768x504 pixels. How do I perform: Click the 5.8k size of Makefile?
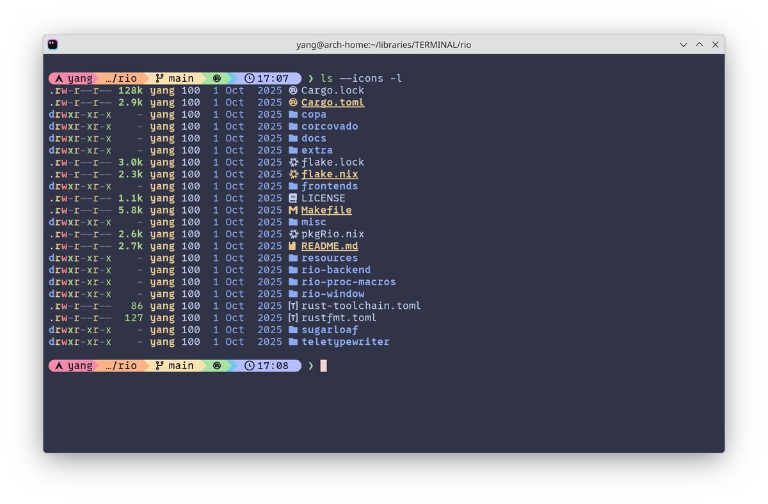coord(131,210)
